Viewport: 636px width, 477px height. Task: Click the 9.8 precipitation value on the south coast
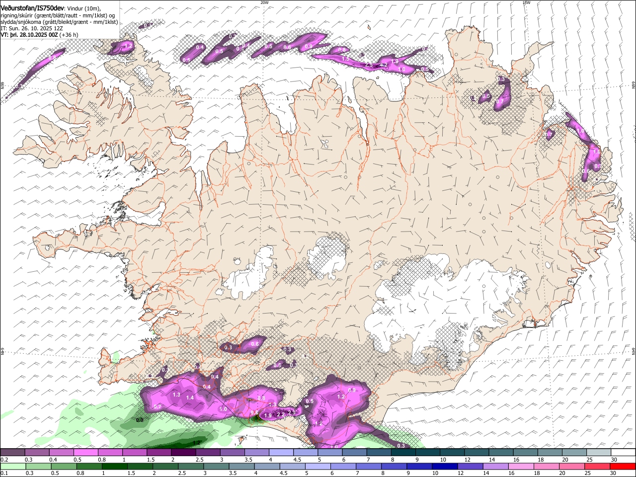(254, 412)
